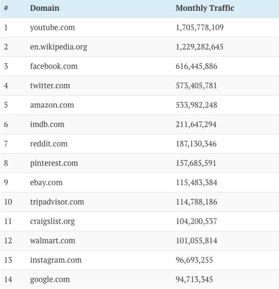Select google.com at rank 14
This screenshot has height=289, width=279.
point(50,280)
